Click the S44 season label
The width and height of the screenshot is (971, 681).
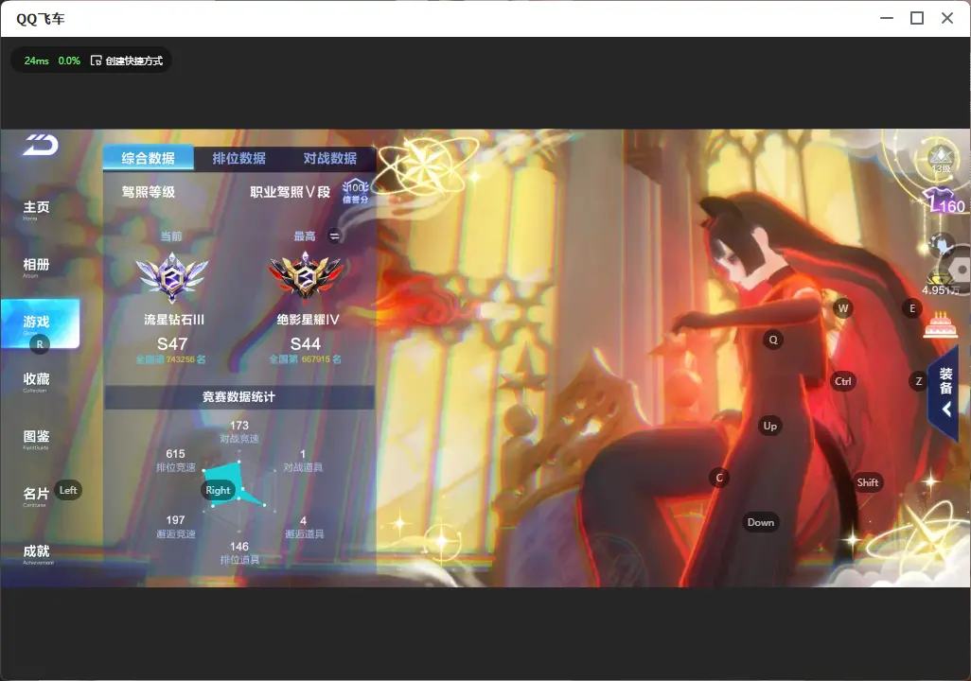pos(306,343)
